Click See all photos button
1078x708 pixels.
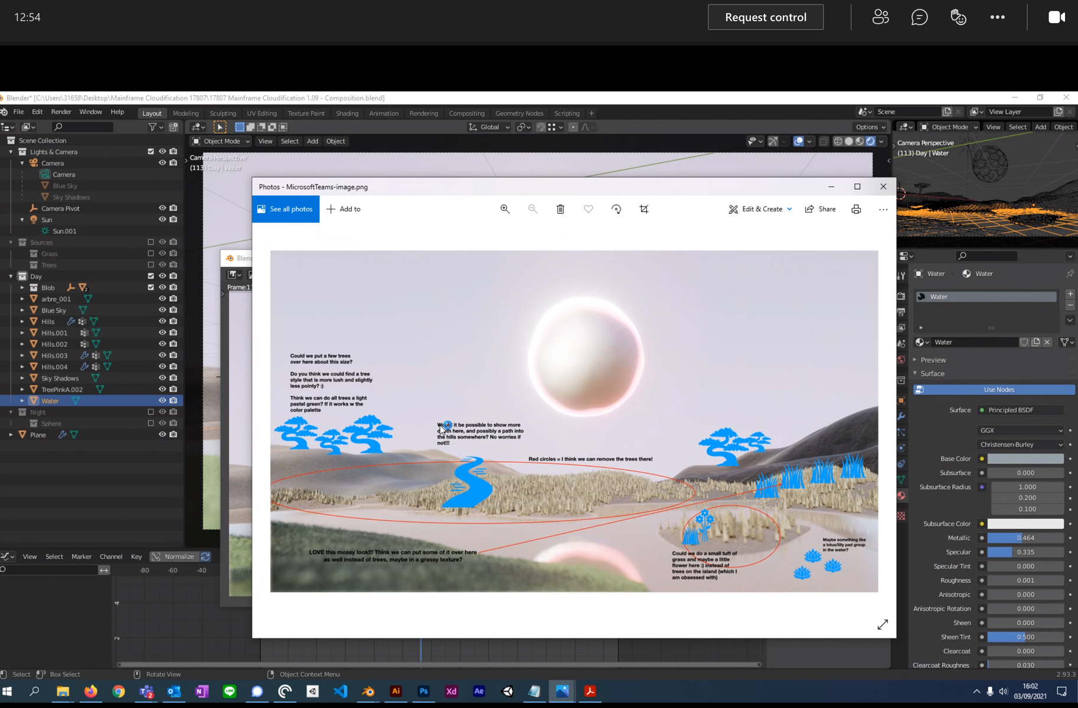click(286, 209)
